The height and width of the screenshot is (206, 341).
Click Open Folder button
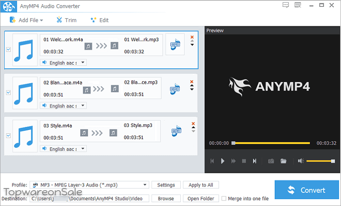coord(201,198)
